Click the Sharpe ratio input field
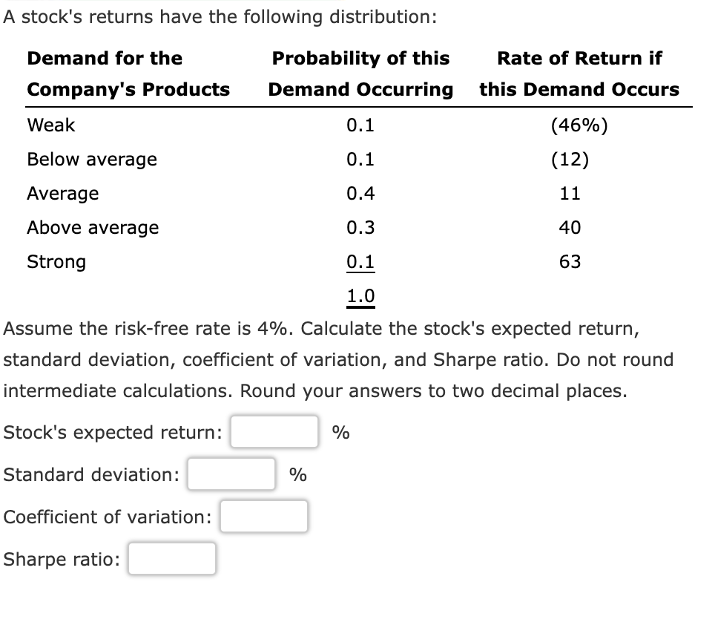Screen dimensions: 715x628 point(171,558)
